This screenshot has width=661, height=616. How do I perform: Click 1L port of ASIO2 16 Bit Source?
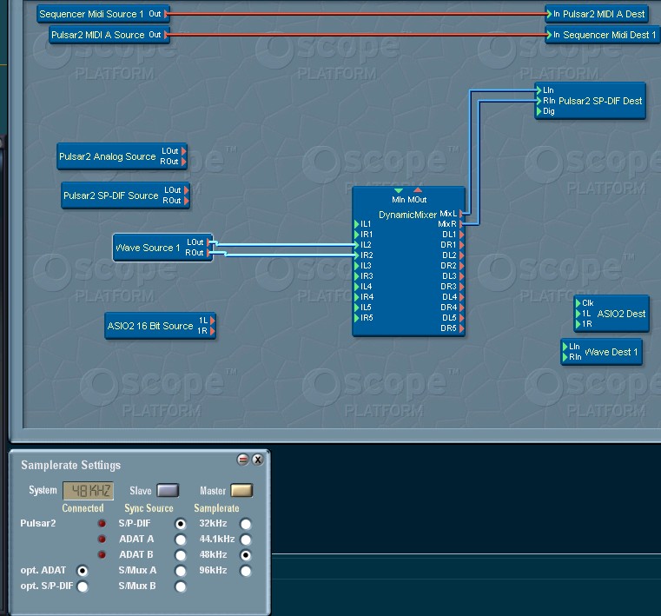(212, 321)
